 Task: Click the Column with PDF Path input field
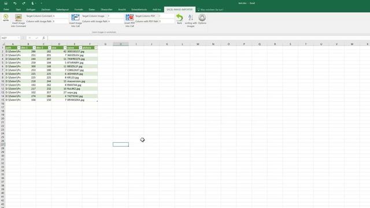click(166, 21)
